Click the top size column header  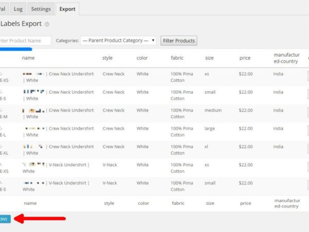209,58
